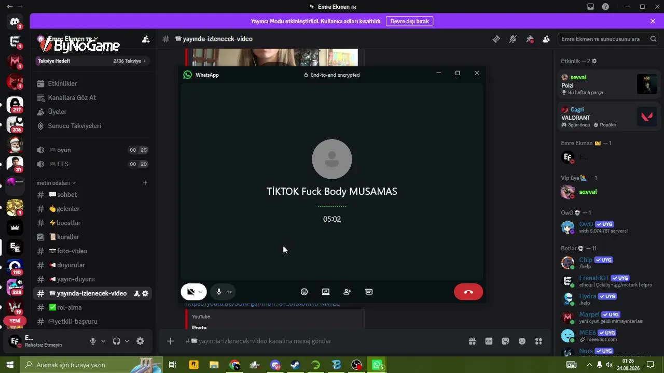End the WhatsApp call with red button

click(468, 292)
